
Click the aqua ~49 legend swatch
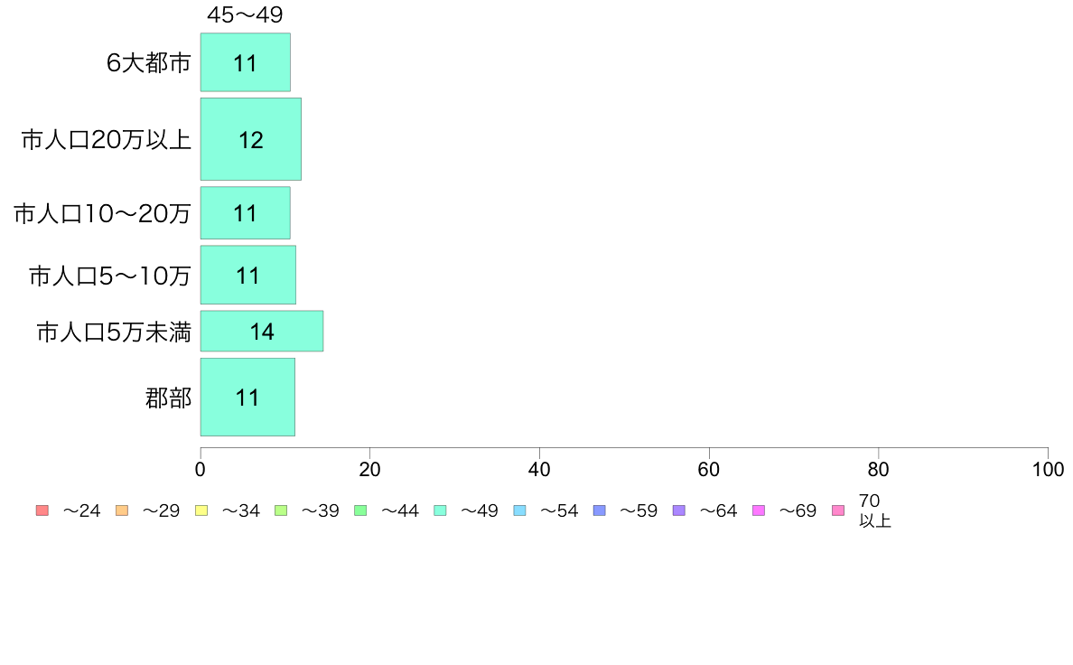440,510
